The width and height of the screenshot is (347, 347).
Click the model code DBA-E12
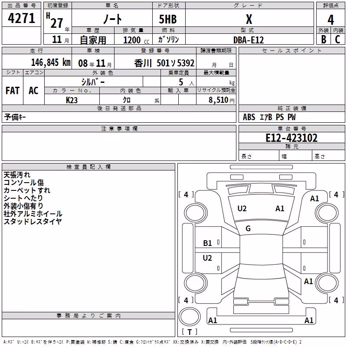(x=249, y=40)
